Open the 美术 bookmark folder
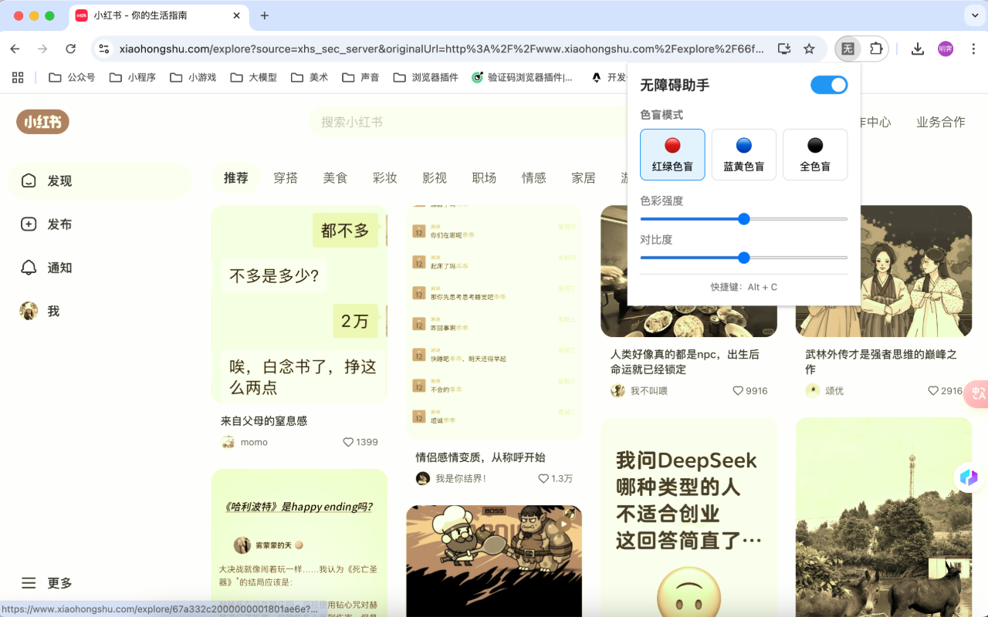Viewport: 988px width, 617px height. pyautogui.click(x=310, y=77)
